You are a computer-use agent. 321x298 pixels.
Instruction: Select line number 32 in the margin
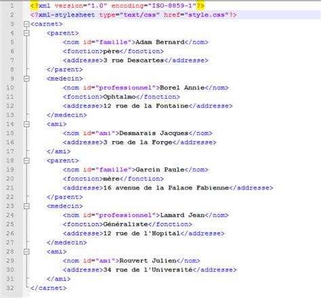tap(10, 288)
